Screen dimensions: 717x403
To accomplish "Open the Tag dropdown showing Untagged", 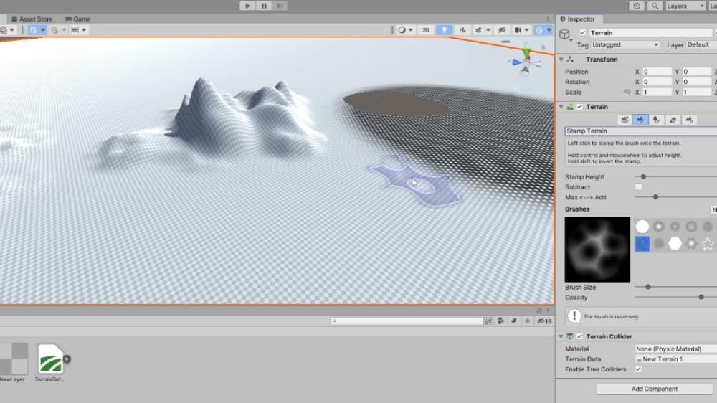I will coord(626,45).
